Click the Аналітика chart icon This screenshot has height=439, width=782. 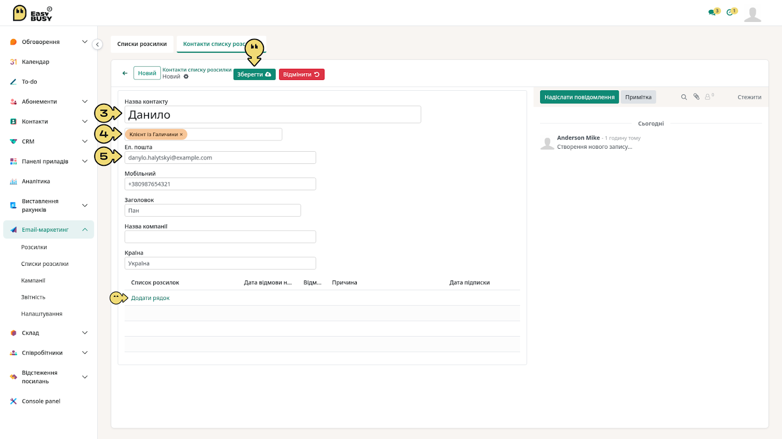[x=13, y=181]
